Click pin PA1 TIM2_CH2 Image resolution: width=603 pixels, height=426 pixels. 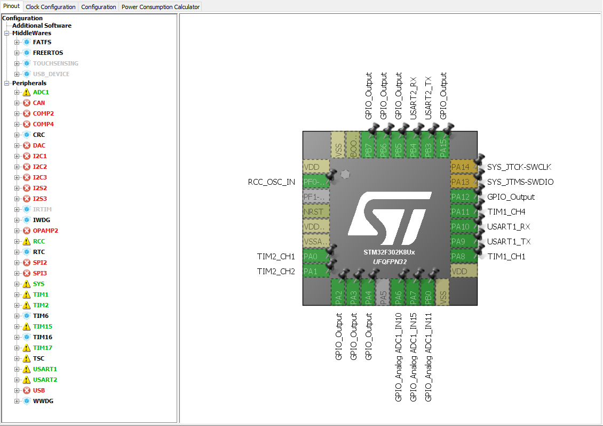tap(316, 272)
